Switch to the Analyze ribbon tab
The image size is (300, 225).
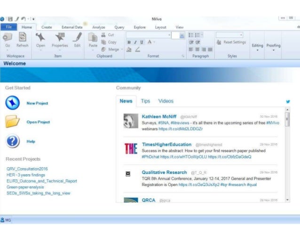[99, 27]
